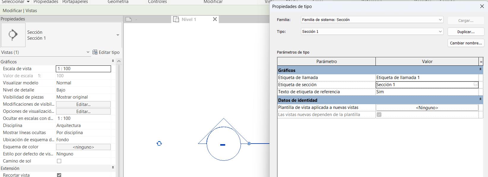Toggle the Recortar vista checkbox
Screen dimensions: 488x177
[59, 175]
